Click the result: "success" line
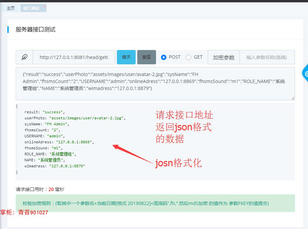The image size is (308, 229). 44,112
